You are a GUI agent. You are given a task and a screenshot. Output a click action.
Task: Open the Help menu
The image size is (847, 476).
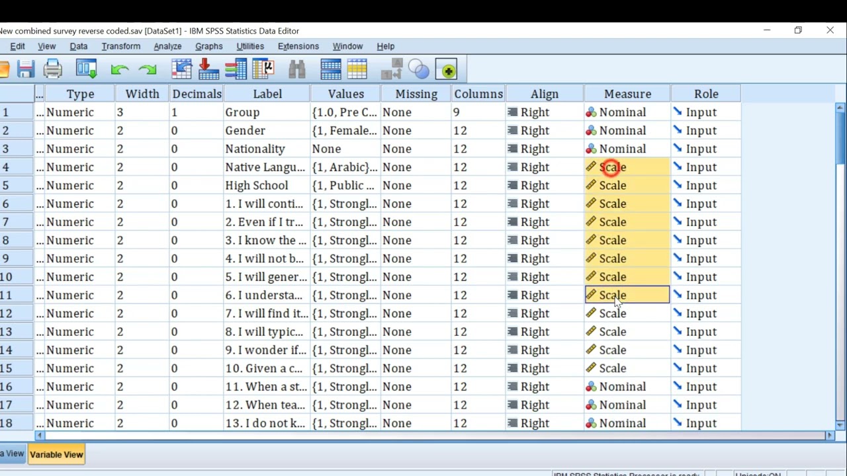pos(385,46)
